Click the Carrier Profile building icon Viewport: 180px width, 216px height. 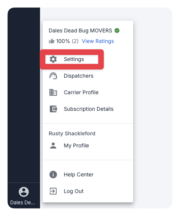click(x=53, y=92)
